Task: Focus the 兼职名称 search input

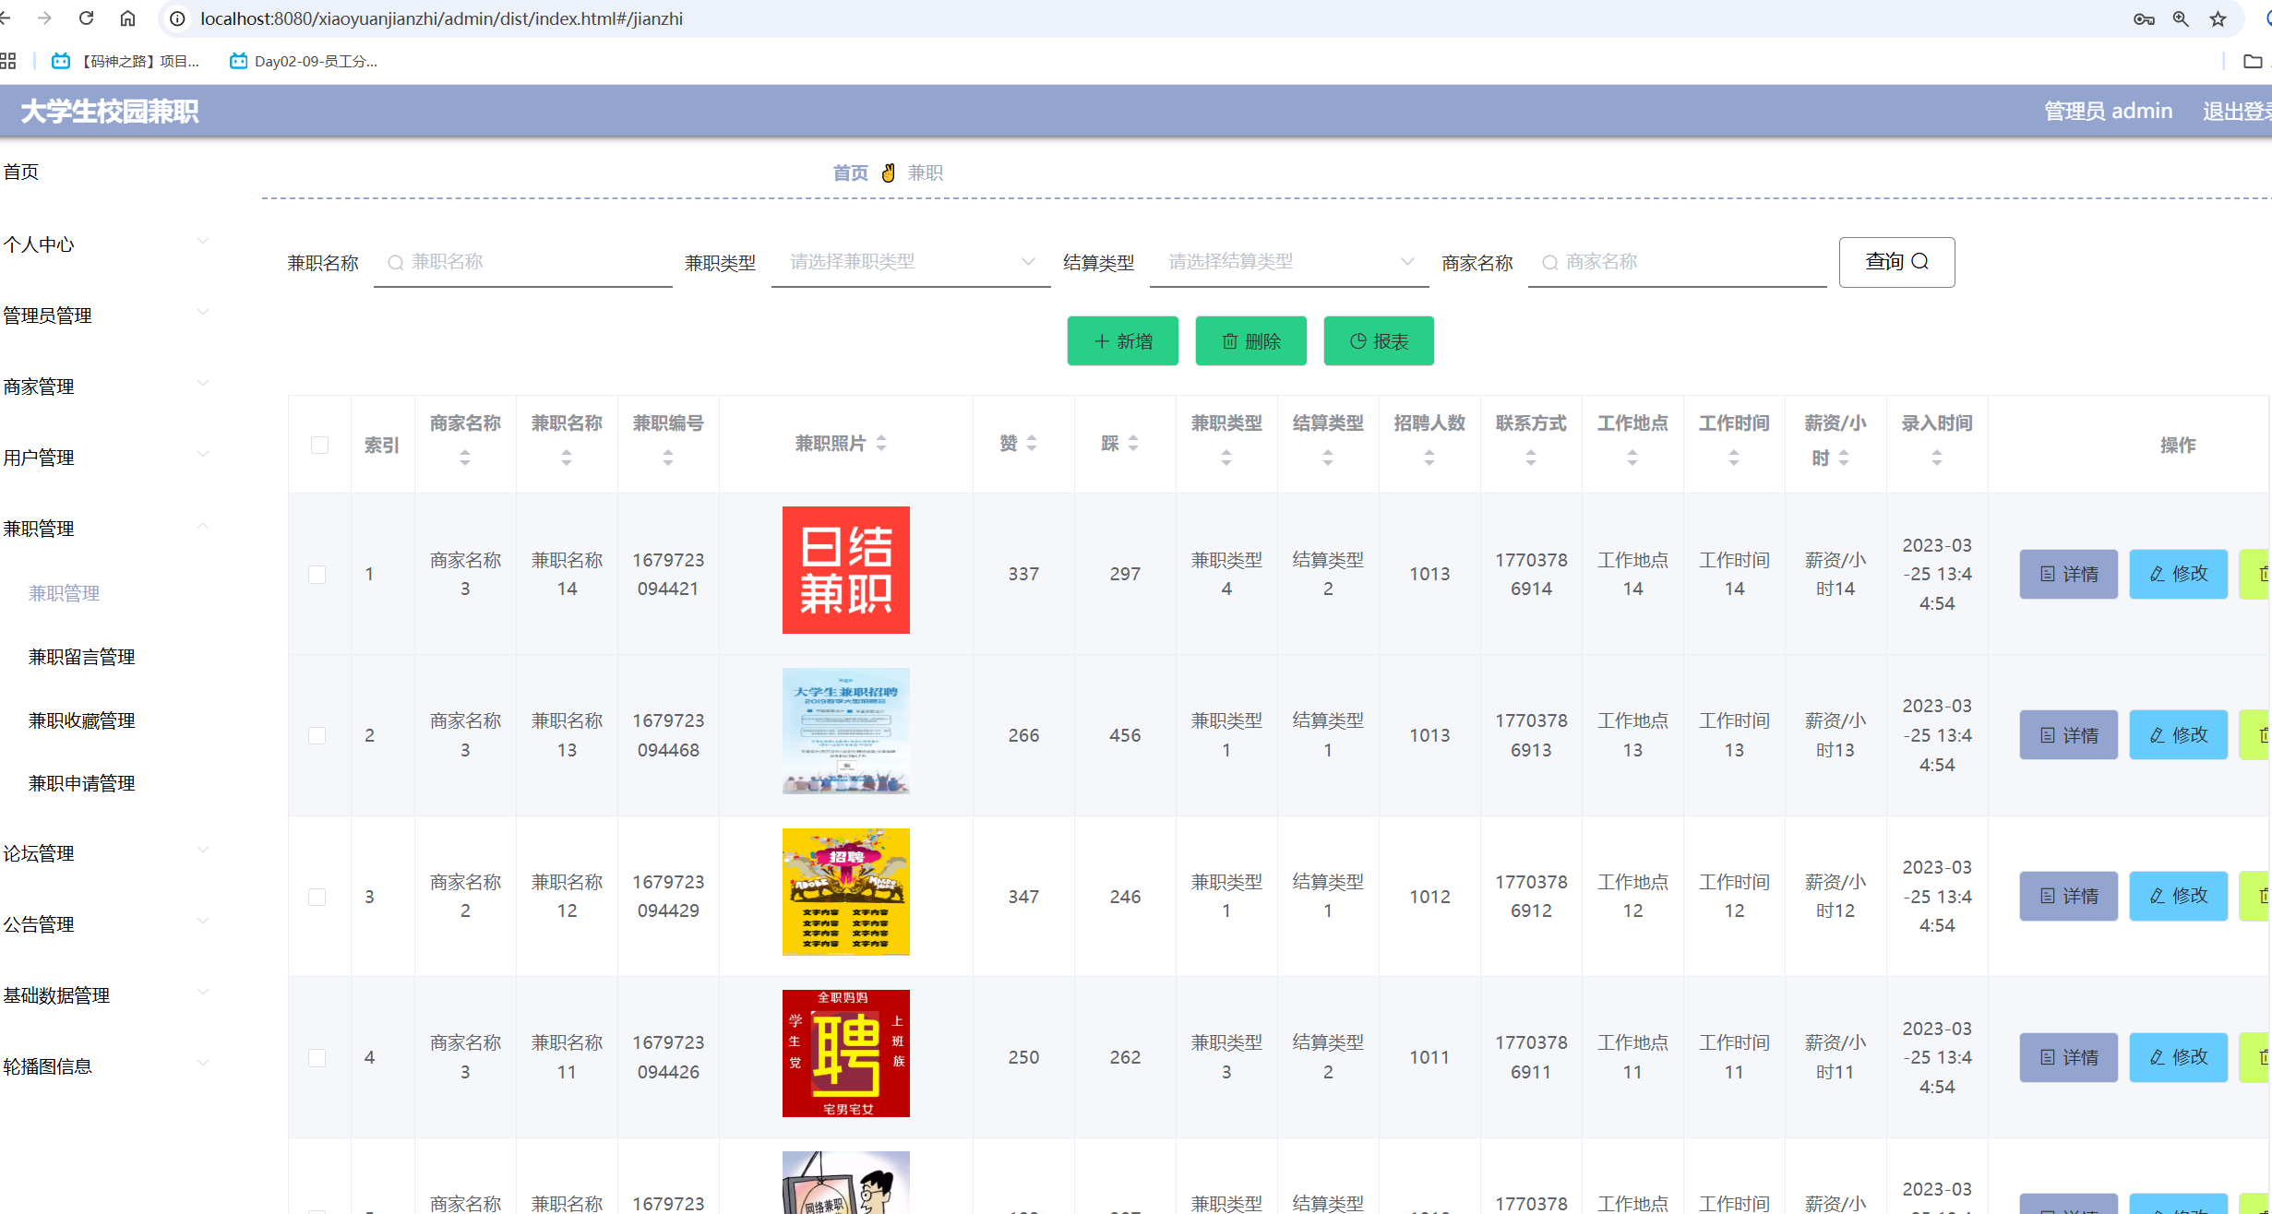Action: [523, 262]
